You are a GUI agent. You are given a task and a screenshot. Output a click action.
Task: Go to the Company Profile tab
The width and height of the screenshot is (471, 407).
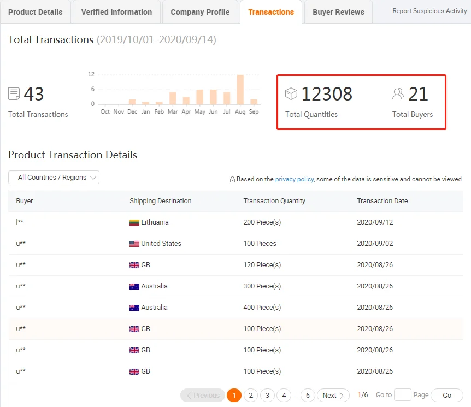pos(200,12)
